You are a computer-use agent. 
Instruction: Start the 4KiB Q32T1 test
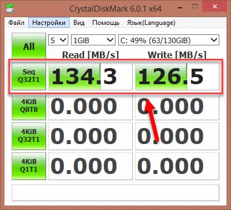[x=29, y=136]
